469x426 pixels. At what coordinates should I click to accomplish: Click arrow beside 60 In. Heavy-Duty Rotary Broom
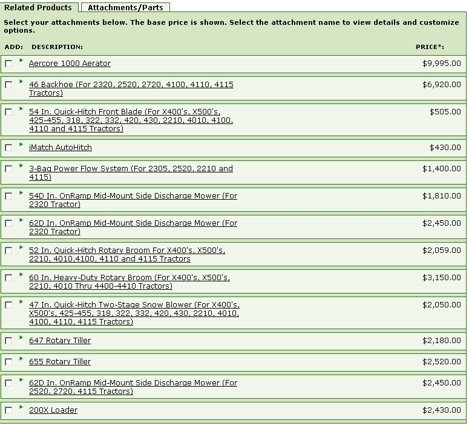click(21, 274)
